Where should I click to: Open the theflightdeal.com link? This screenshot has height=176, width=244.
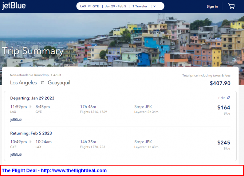click(74, 171)
